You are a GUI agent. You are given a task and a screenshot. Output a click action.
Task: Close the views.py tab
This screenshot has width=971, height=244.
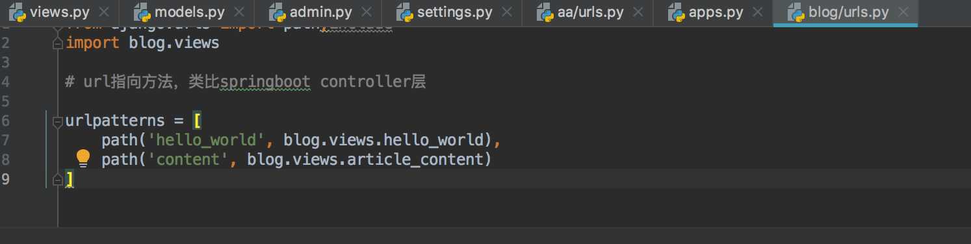(103, 12)
